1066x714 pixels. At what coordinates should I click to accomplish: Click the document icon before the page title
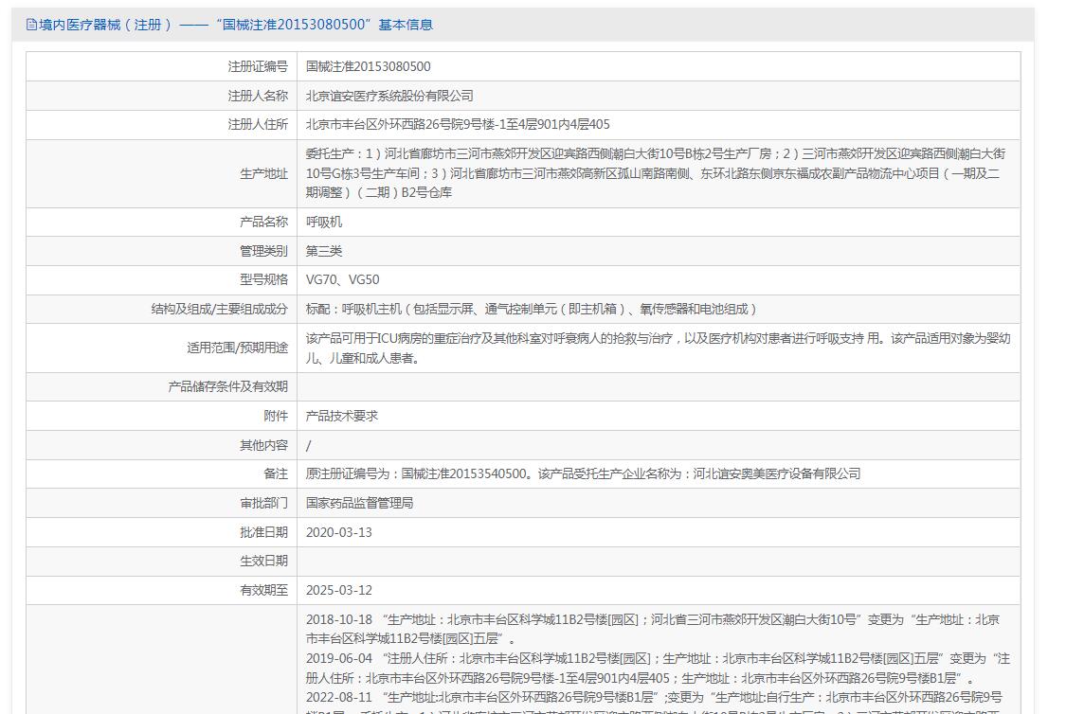coord(31,25)
